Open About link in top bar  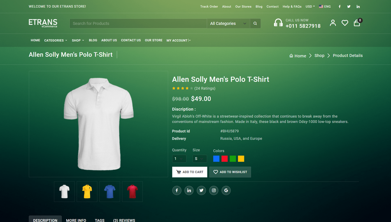tap(227, 7)
